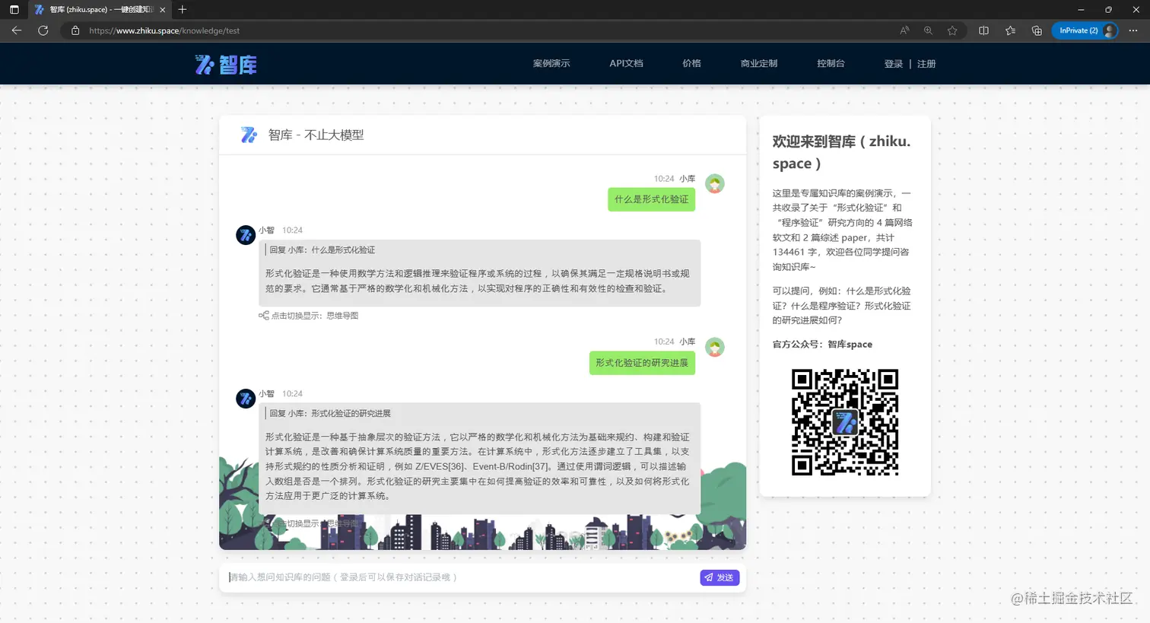
Task: Open browser settings ellipsis menu
Action: point(1133,30)
